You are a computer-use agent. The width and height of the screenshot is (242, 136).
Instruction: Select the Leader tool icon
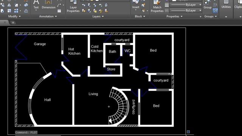(59, 5)
